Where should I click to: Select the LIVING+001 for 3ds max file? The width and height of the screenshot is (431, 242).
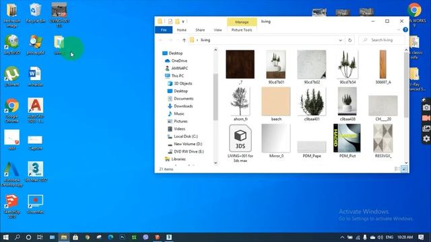point(240,143)
